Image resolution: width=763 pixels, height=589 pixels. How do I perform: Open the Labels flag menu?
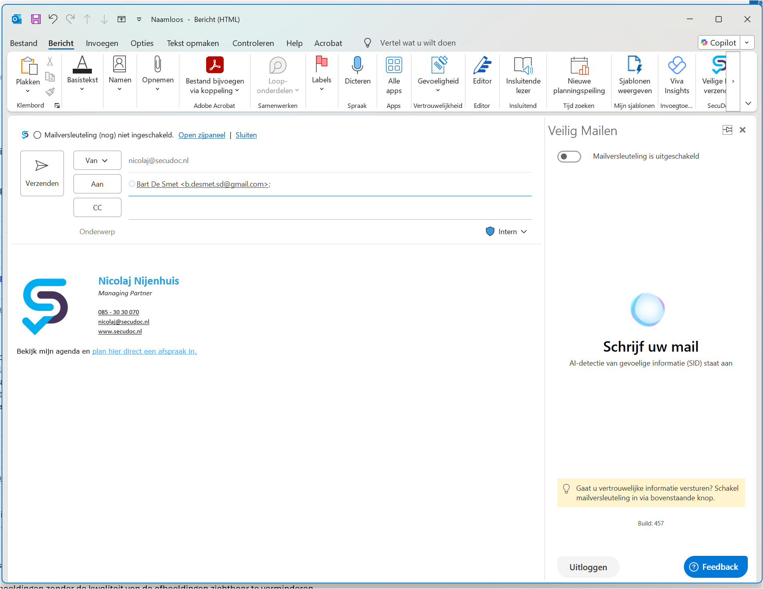tap(322, 74)
